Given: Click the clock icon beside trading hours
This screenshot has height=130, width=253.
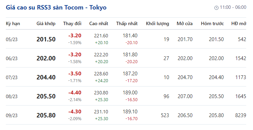Looking at the screenshot, I should click(216, 7).
